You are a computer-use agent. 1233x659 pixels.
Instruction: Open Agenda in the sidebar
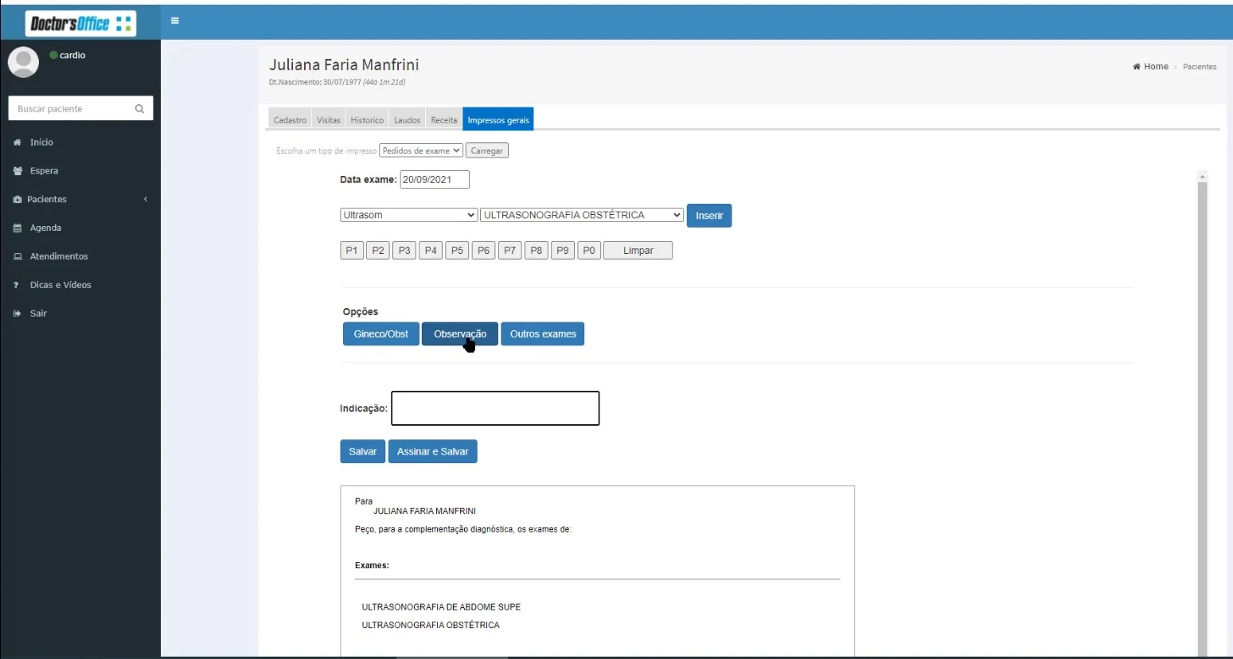[45, 228]
